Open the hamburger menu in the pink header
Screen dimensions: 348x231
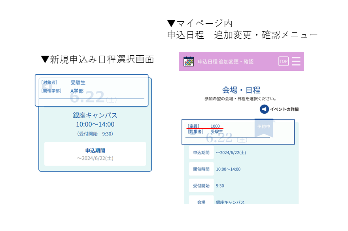(x=296, y=62)
